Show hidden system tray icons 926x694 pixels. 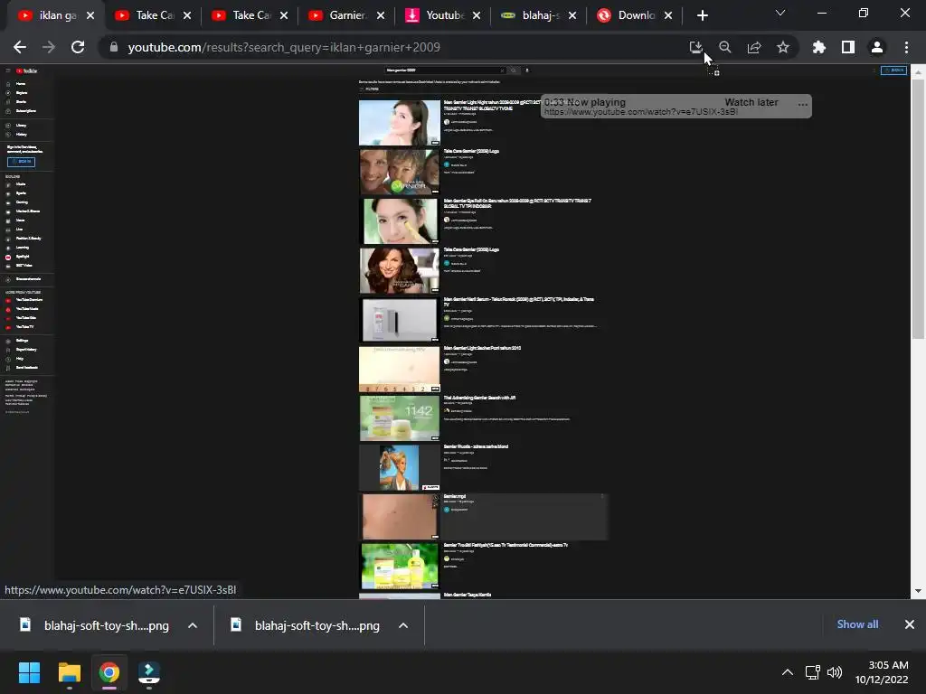click(788, 672)
